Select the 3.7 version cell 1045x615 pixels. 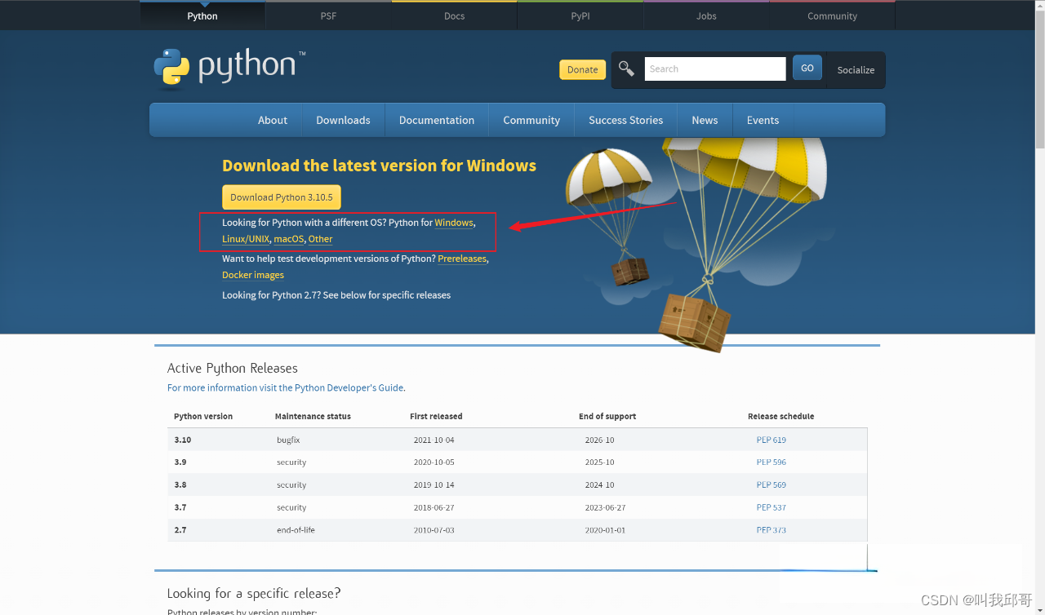[180, 507]
